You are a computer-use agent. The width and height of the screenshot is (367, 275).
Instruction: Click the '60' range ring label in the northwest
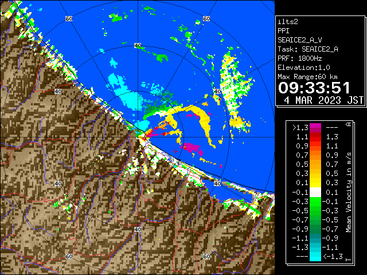coord(69,18)
